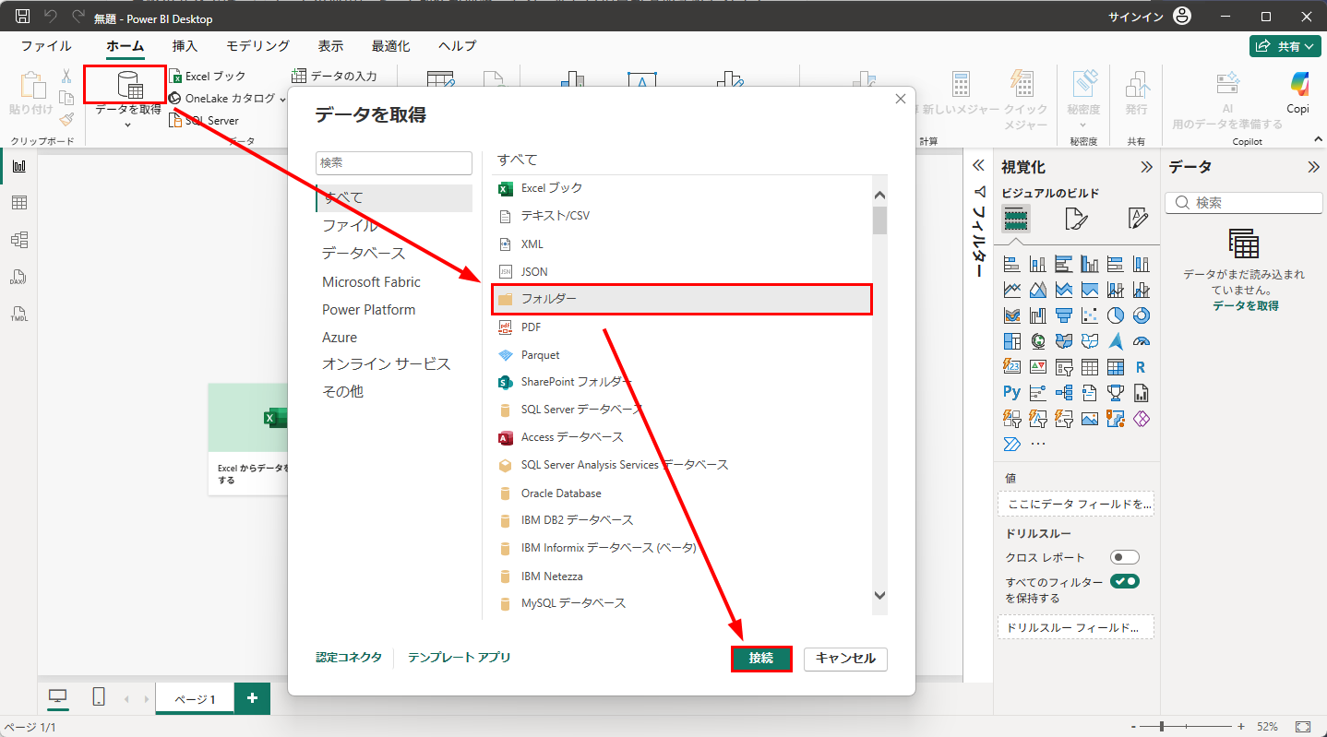1327x737 pixels.
Task: Add the Decomposition tree visual
Action: (x=1064, y=393)
